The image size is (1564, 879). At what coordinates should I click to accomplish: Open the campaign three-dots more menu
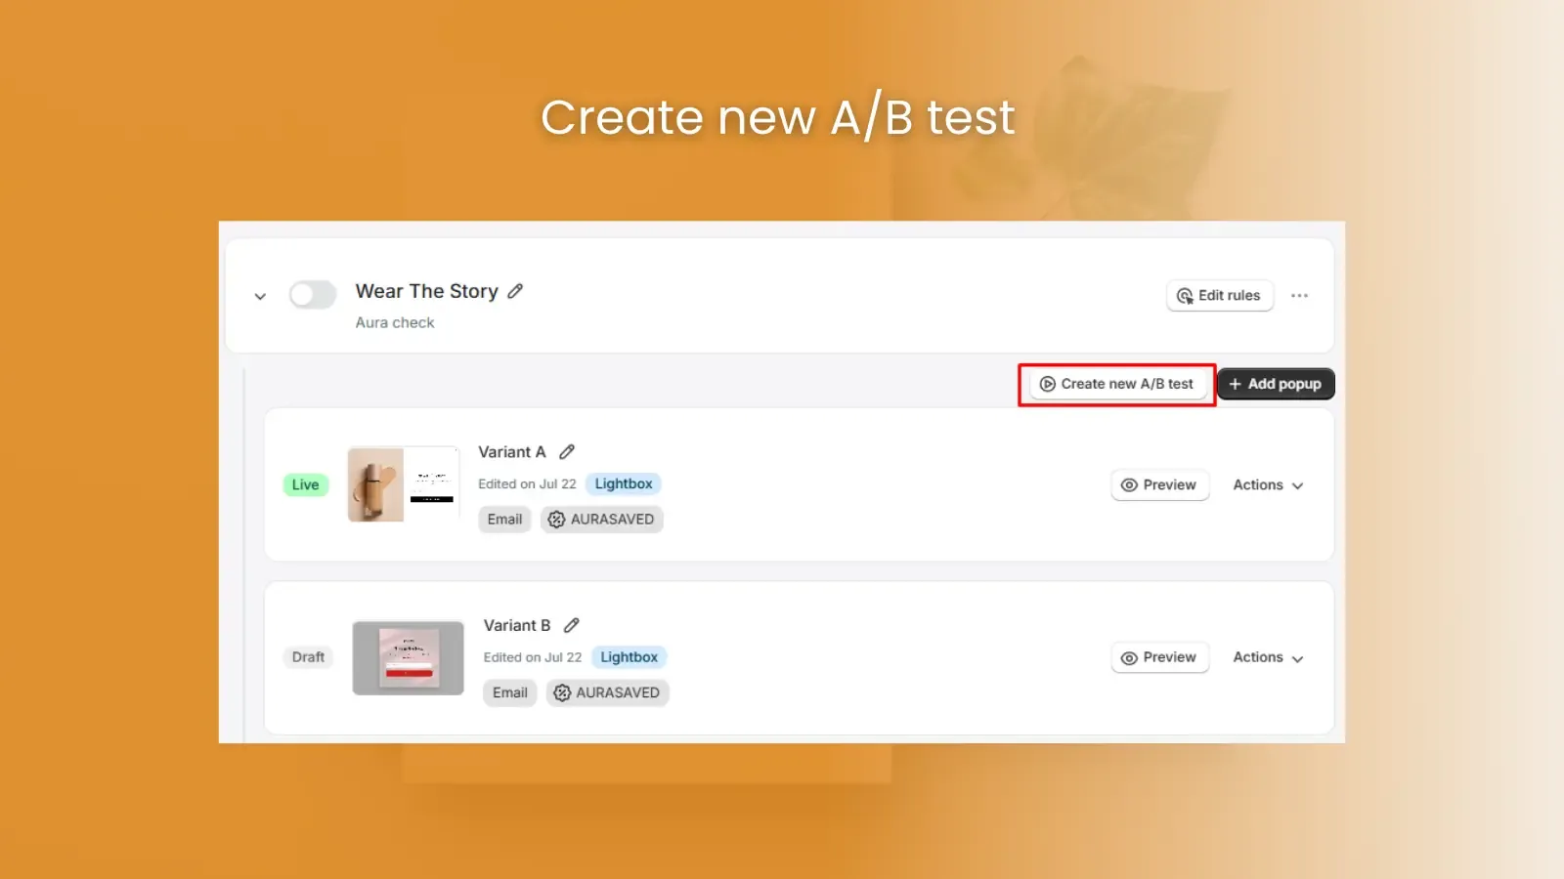point(1299,295)
